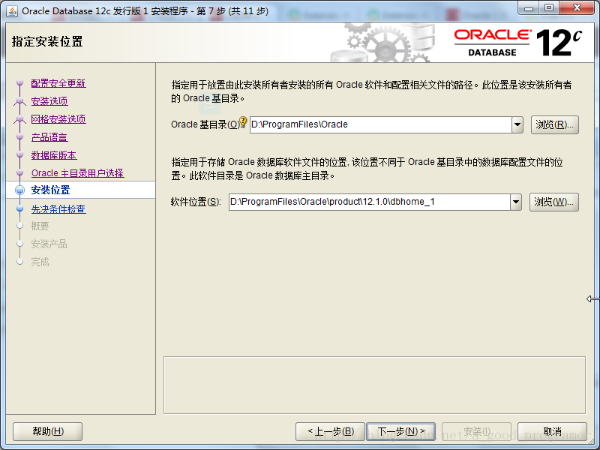Cancel installation with 取消 button

coord(552,432)
